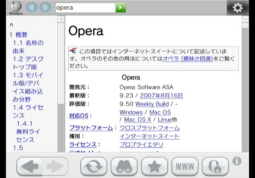Click the disambiguation note icon
Viewport: 255px width, 178px height.
click(x=73, y=51)
